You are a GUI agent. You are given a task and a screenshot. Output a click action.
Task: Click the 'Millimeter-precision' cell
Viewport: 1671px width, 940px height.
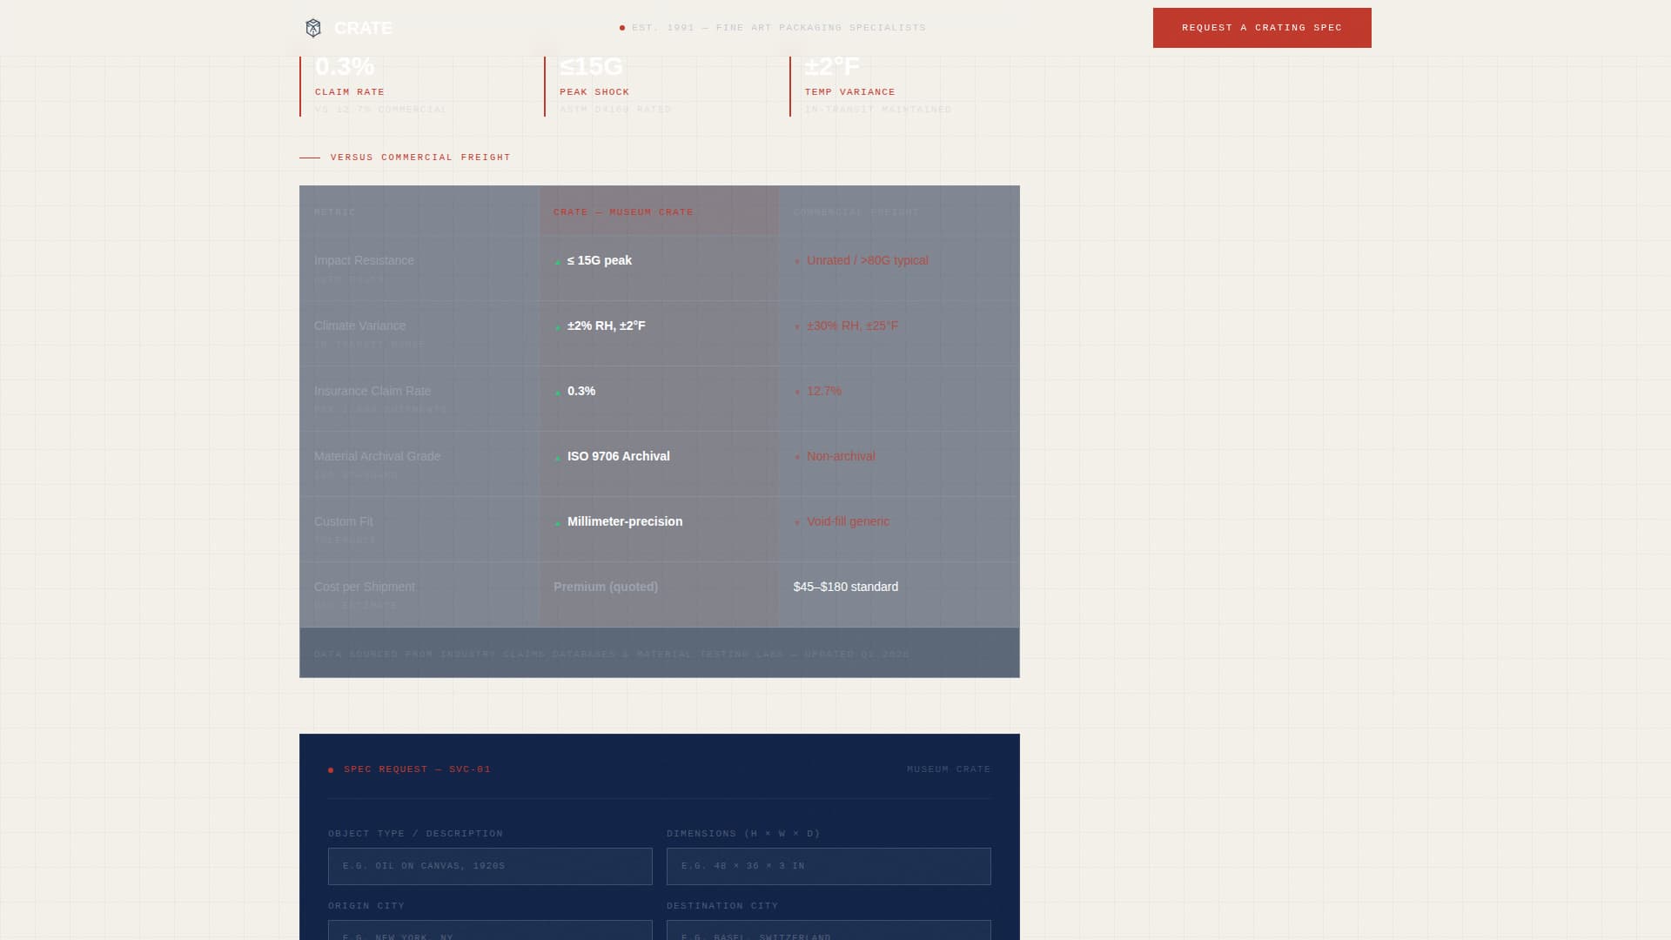[x=625, y=521]
